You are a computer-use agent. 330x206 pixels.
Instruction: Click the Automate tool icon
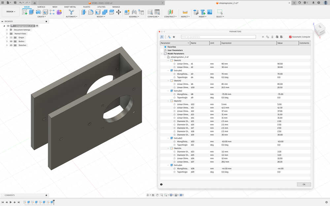coord(71,12)
